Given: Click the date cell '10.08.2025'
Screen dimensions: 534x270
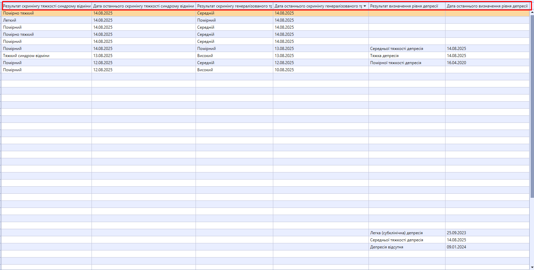Looking at the screenshot, I should (284, 70).
